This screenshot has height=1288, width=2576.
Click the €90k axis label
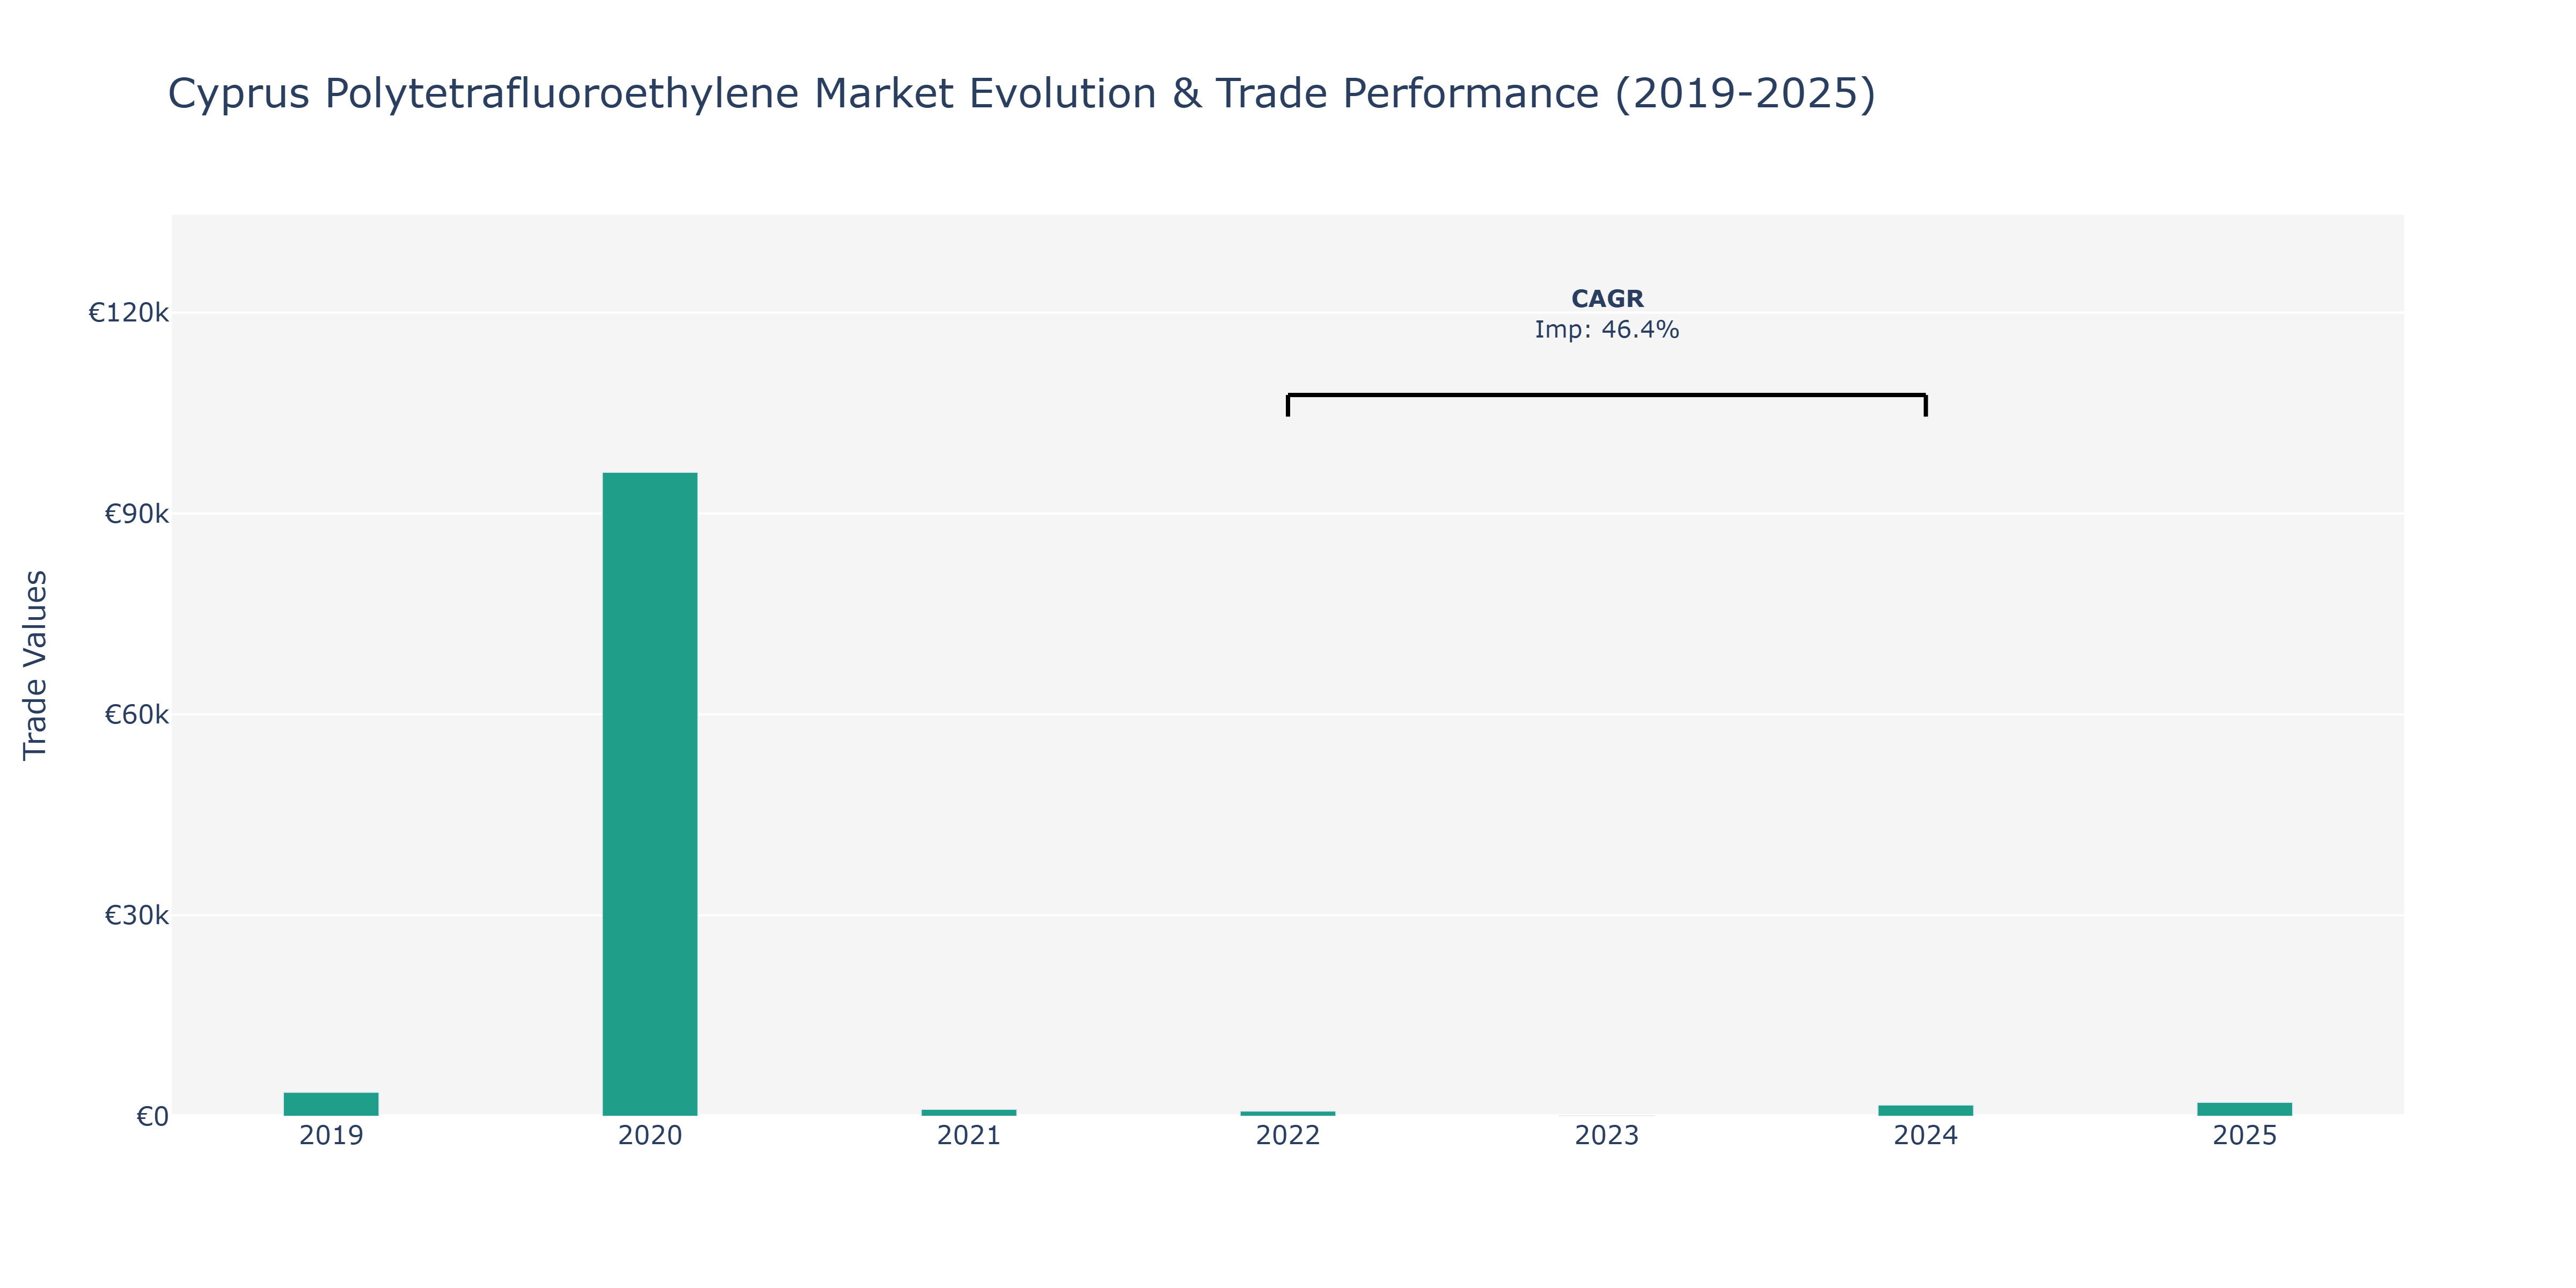click(137, 514)
